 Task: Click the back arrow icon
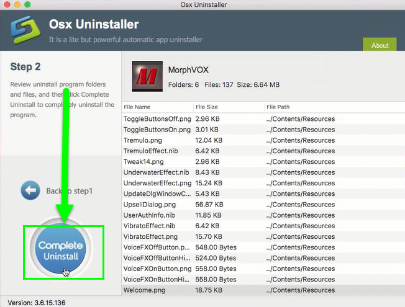(30, 190)
